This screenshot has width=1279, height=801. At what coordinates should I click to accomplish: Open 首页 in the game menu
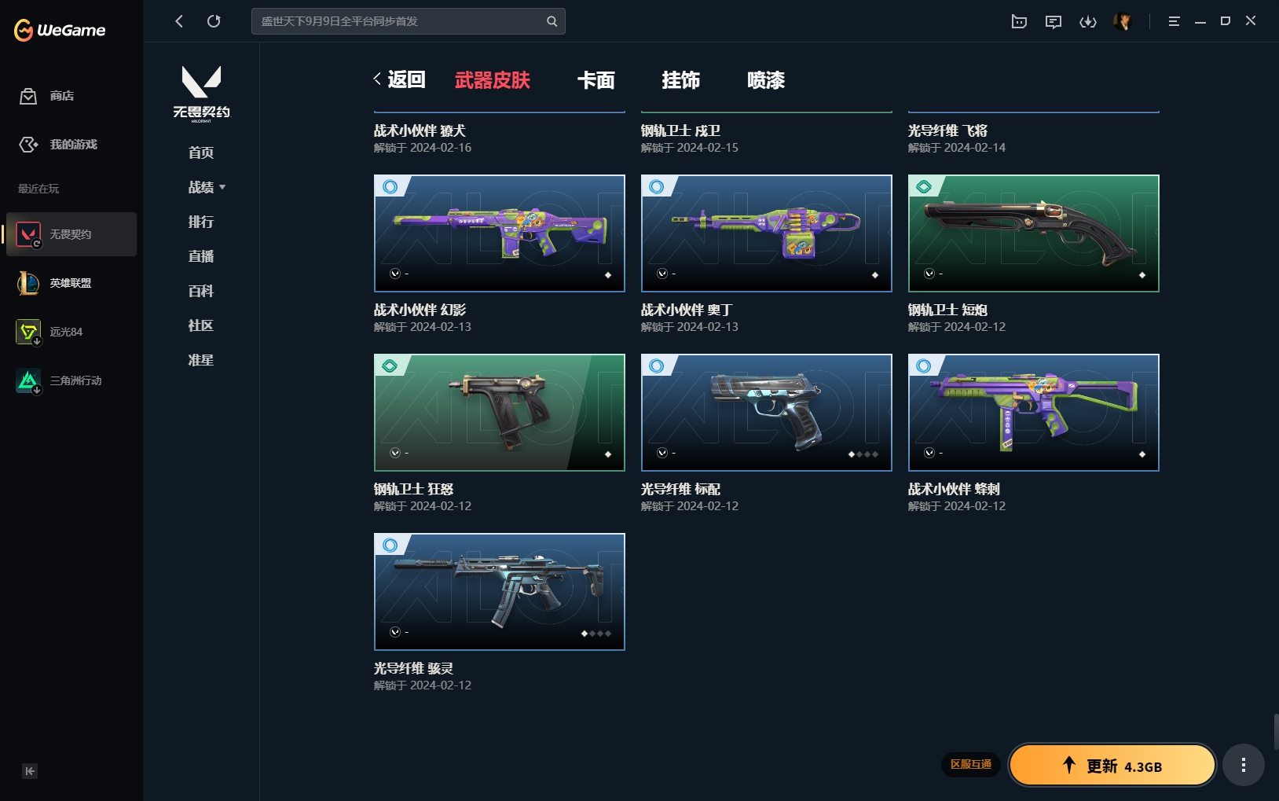pyautogui.click(x=201, y=152)
